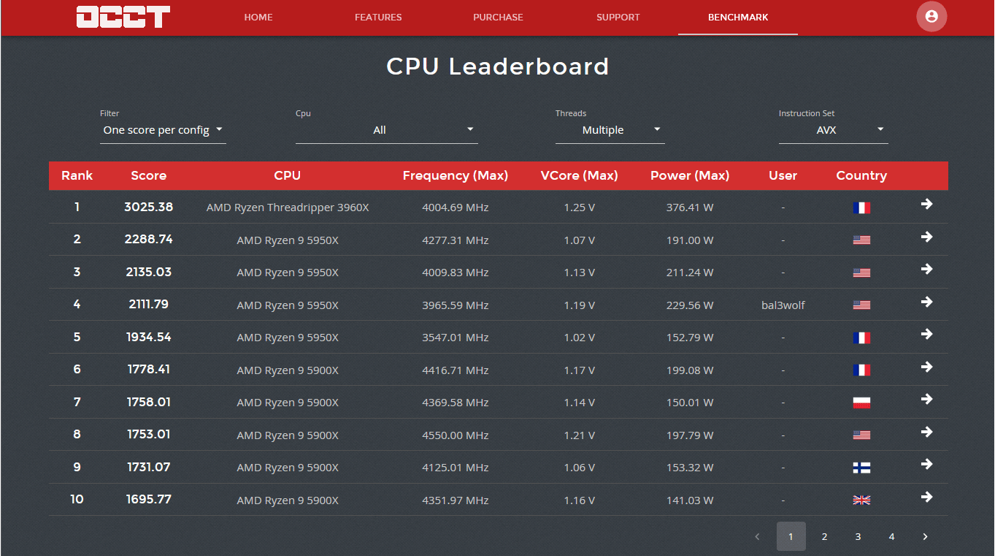Click frequency value 4550.00 MHz
Viewport: 995px width, 556px height.
(x=456, y=435)
